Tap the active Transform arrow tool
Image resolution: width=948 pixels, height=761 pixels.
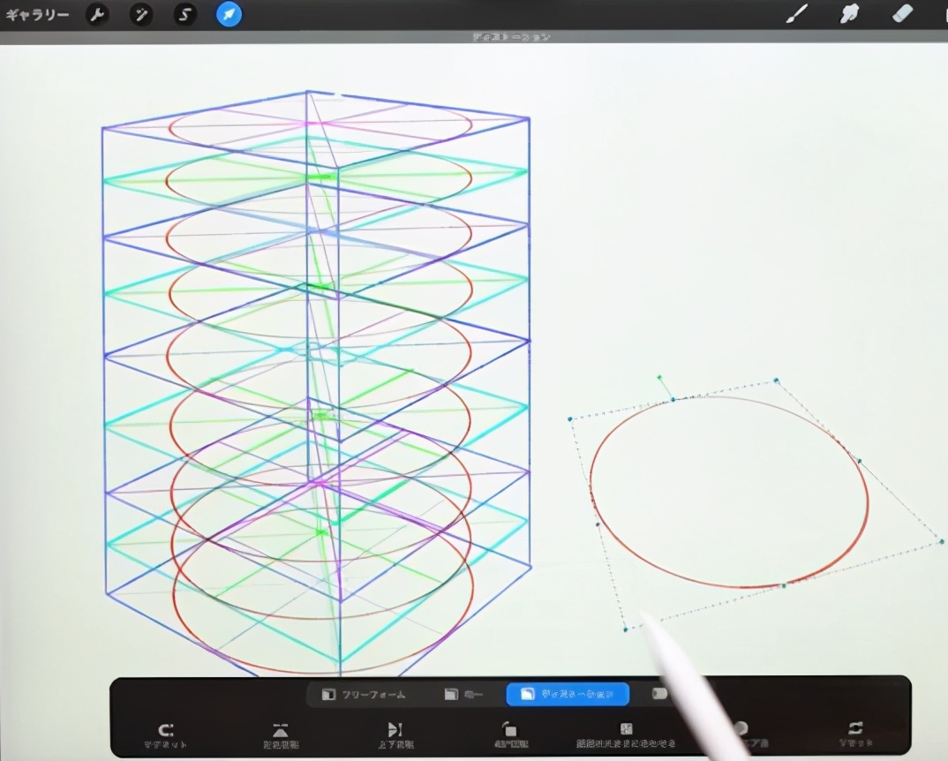(x=229, y=14)
